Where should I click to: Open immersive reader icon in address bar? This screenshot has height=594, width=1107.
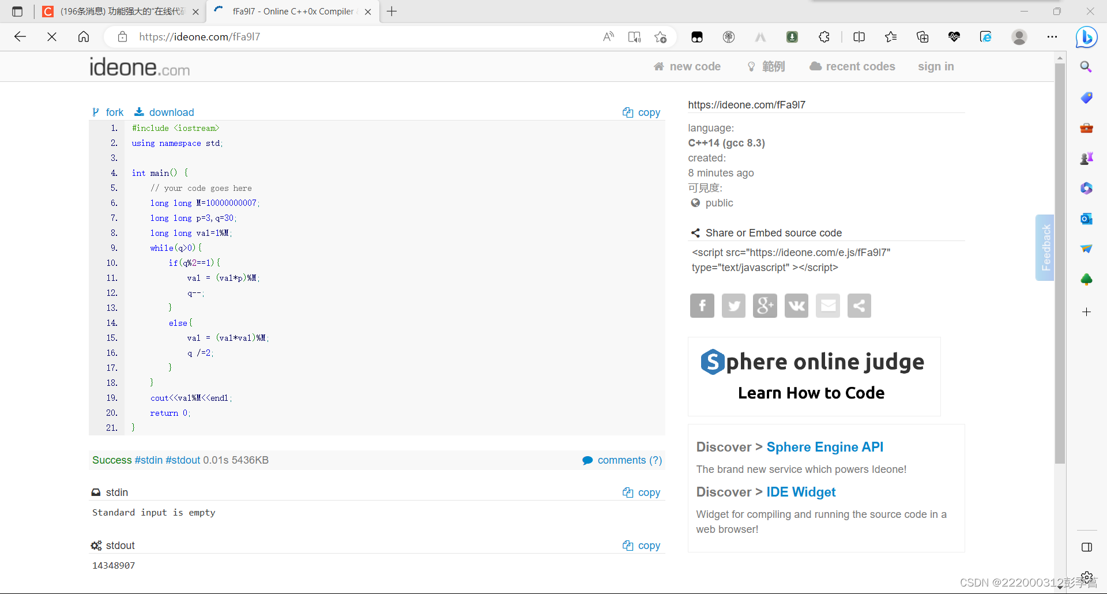click(634, 37)
